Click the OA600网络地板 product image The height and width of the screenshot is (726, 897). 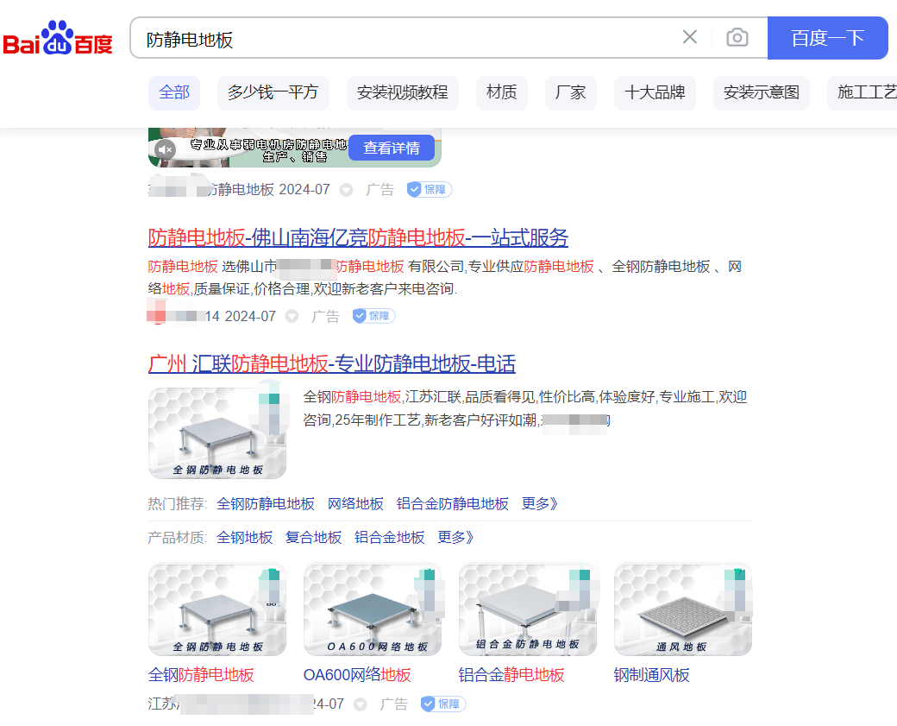click(373, 609)
